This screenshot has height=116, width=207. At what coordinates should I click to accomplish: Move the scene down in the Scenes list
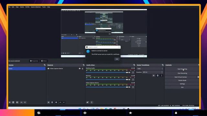tap(25, 102)
